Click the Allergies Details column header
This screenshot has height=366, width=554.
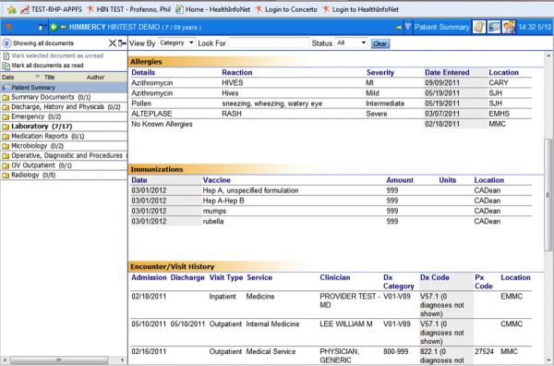(143, 72)
